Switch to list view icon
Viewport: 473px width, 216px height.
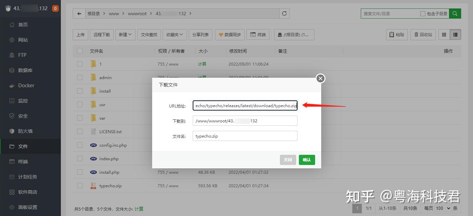click(x=455, y=34)
